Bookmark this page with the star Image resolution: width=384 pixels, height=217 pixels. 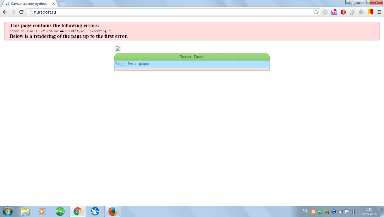point(316,12)
